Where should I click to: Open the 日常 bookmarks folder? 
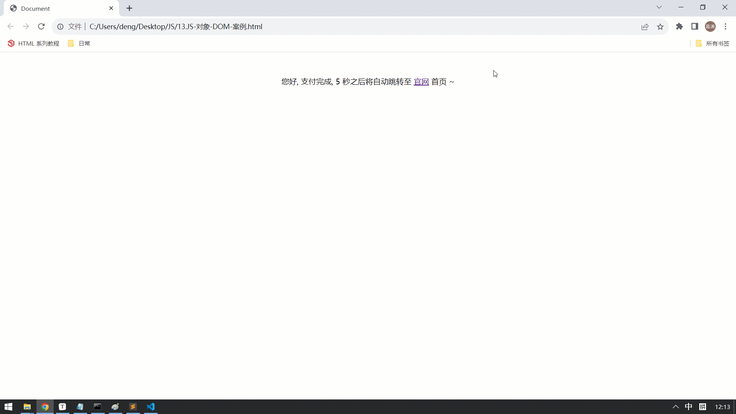79,43
